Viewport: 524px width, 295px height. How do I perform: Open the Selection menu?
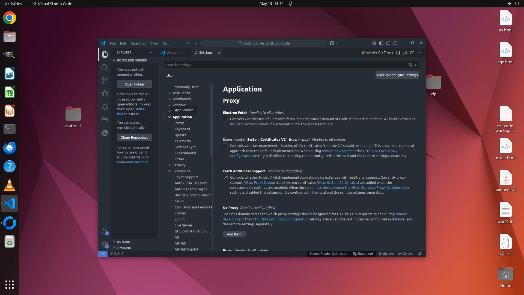(x=138, y=43)
